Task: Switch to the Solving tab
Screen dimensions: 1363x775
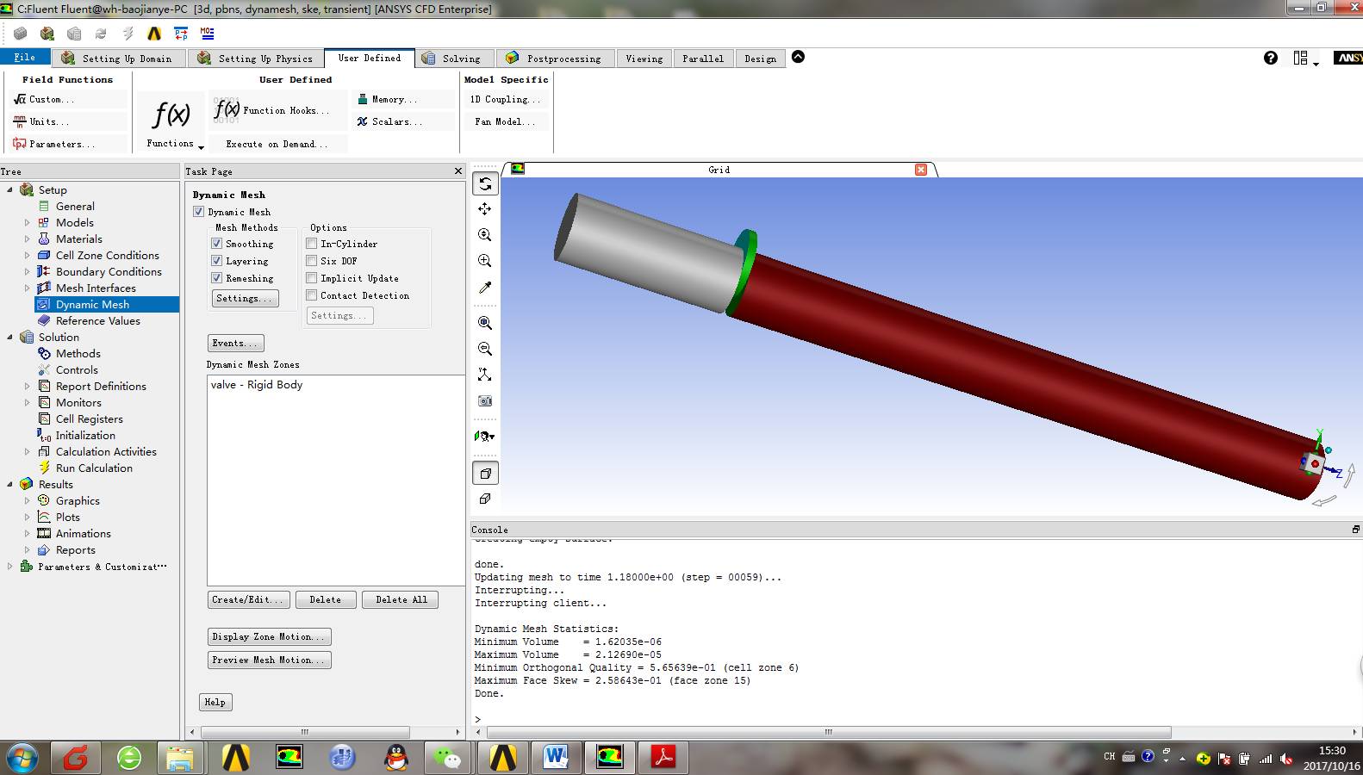Action: pyautogui.click(x=454, y=58)
